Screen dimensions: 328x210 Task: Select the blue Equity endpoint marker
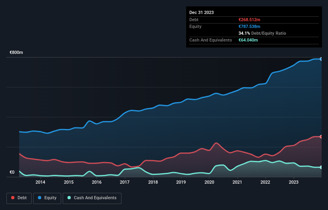tap(321, 59)
